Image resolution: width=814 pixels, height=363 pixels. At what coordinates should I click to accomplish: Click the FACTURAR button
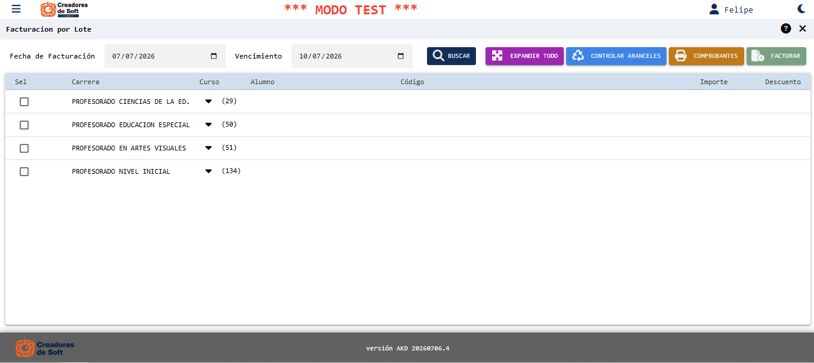776,56
